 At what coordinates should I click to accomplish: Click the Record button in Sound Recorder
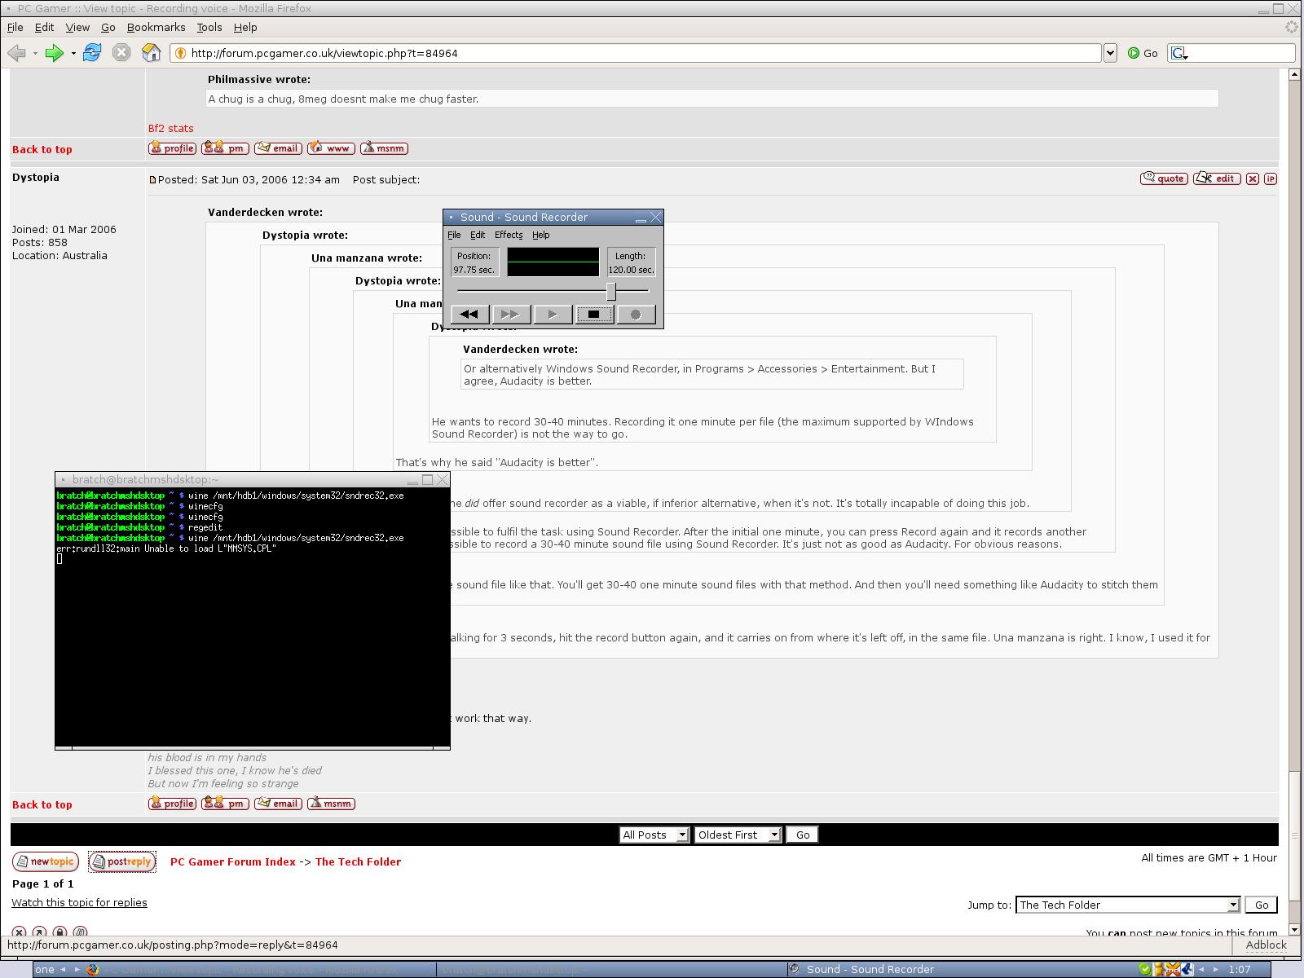click(x=636, y=314)
